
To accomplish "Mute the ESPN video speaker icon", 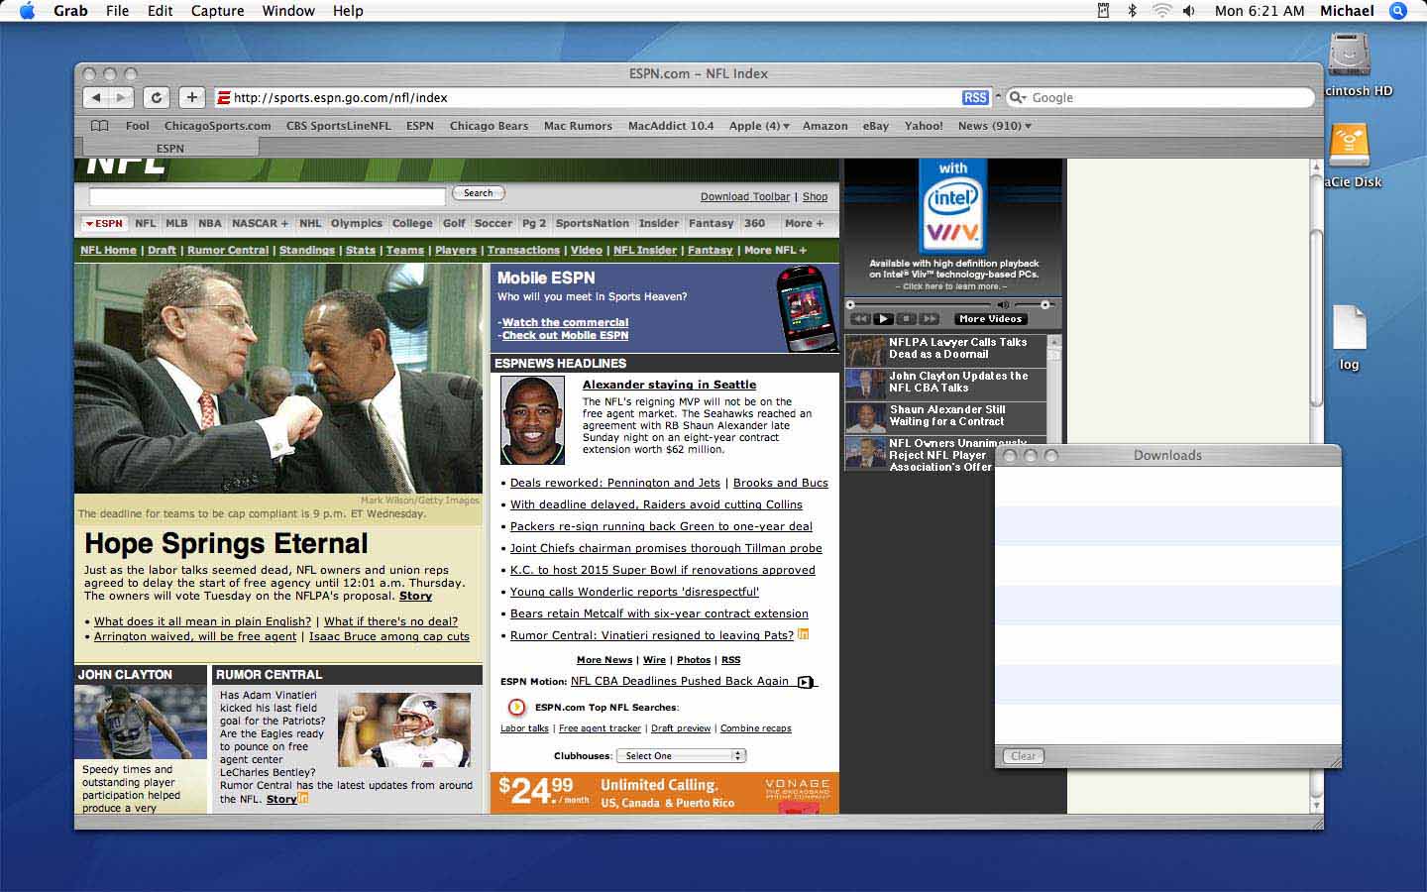I will (x=1003, y=304).
